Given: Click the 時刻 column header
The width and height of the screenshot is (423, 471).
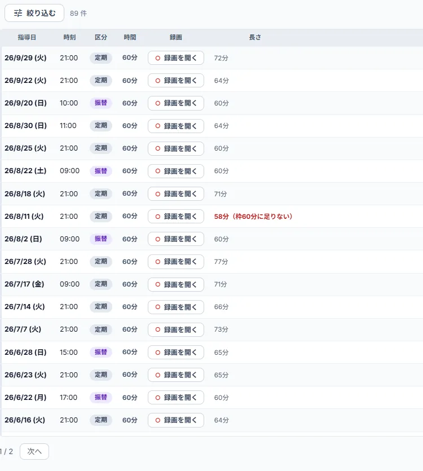Looking at the screenshot, I should (69, 37).
